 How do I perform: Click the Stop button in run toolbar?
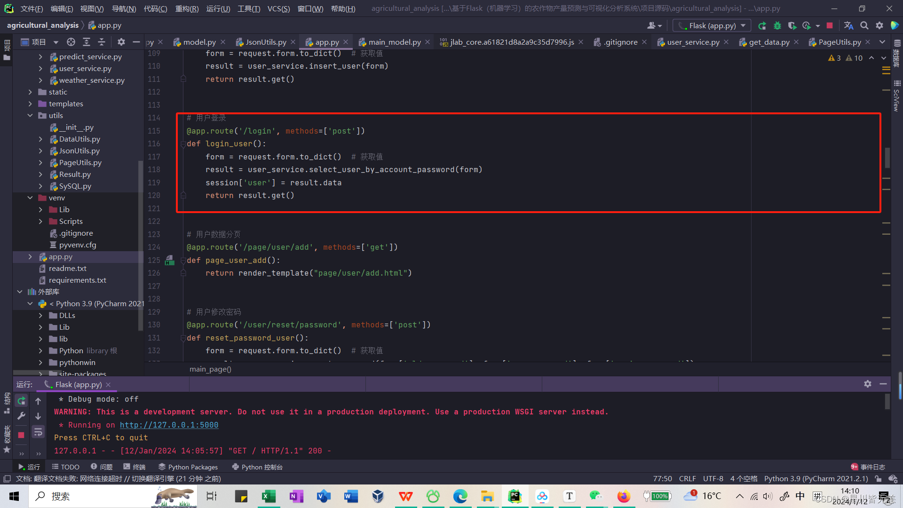tap(21, 435)
